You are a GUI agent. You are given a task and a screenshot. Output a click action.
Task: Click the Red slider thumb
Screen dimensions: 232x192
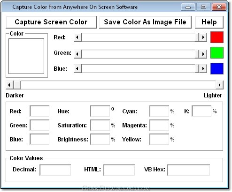pos(197,37)
